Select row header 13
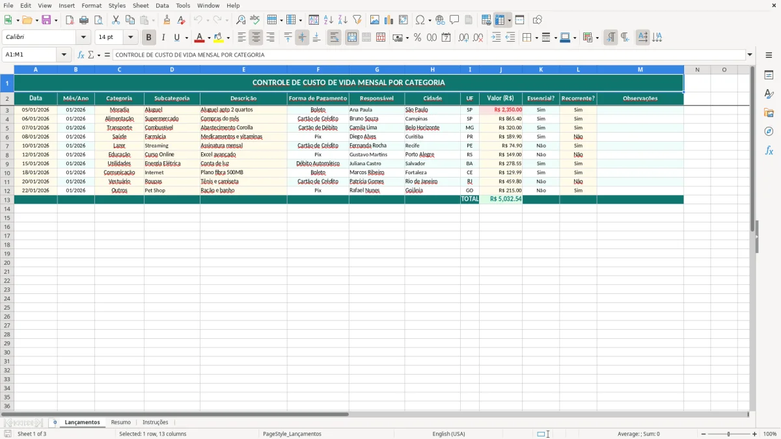Viewport: 781px width, 439px height. [7, 200]
